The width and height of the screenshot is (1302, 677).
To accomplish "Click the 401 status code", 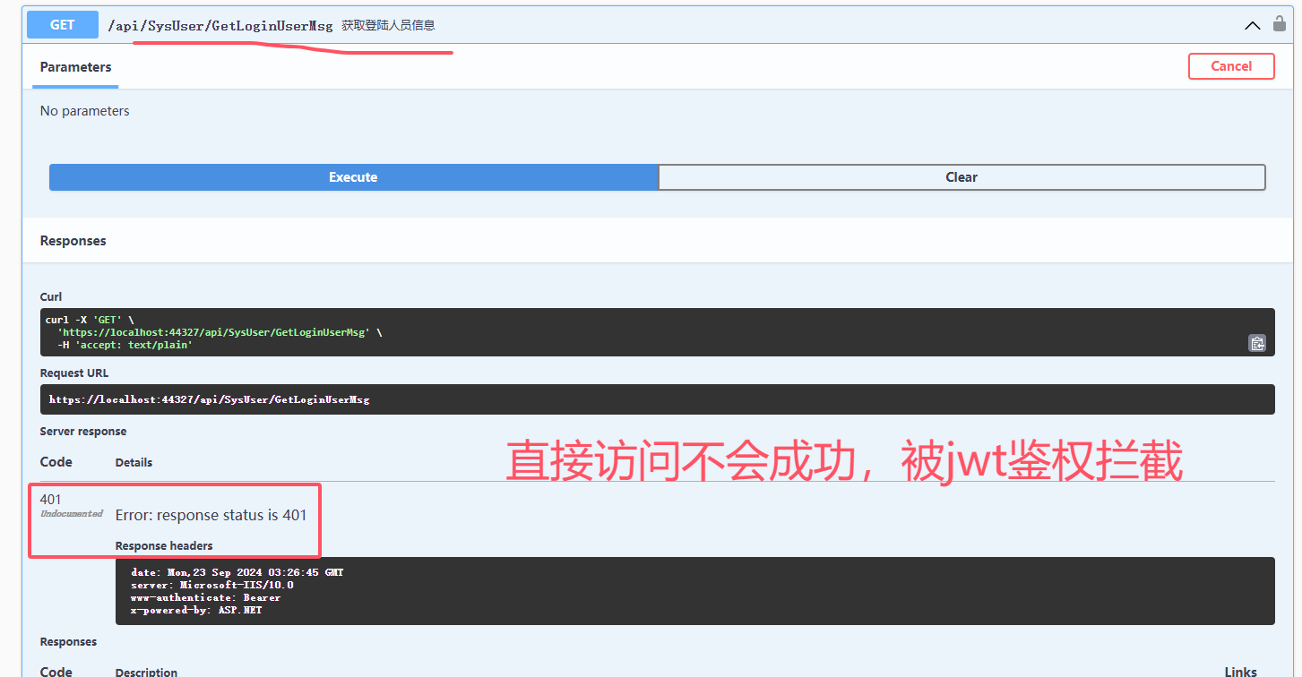I will 51,500.
